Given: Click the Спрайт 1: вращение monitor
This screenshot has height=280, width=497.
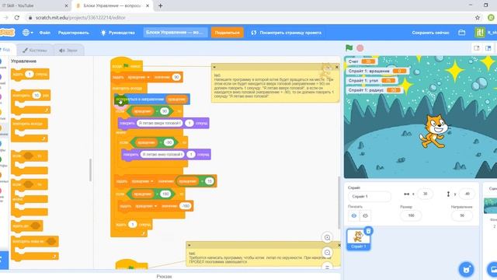Looking at the screenshot, I should tap(377, 71).
